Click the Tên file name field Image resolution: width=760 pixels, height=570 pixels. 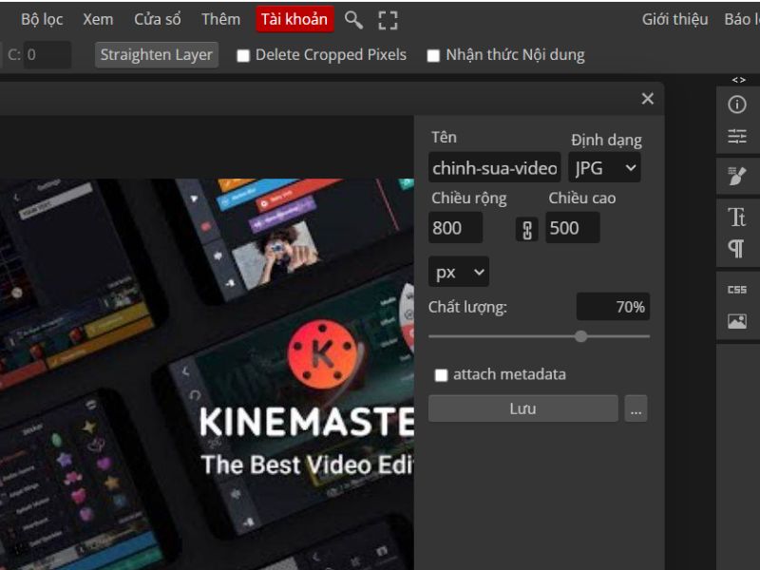[494, 168]
